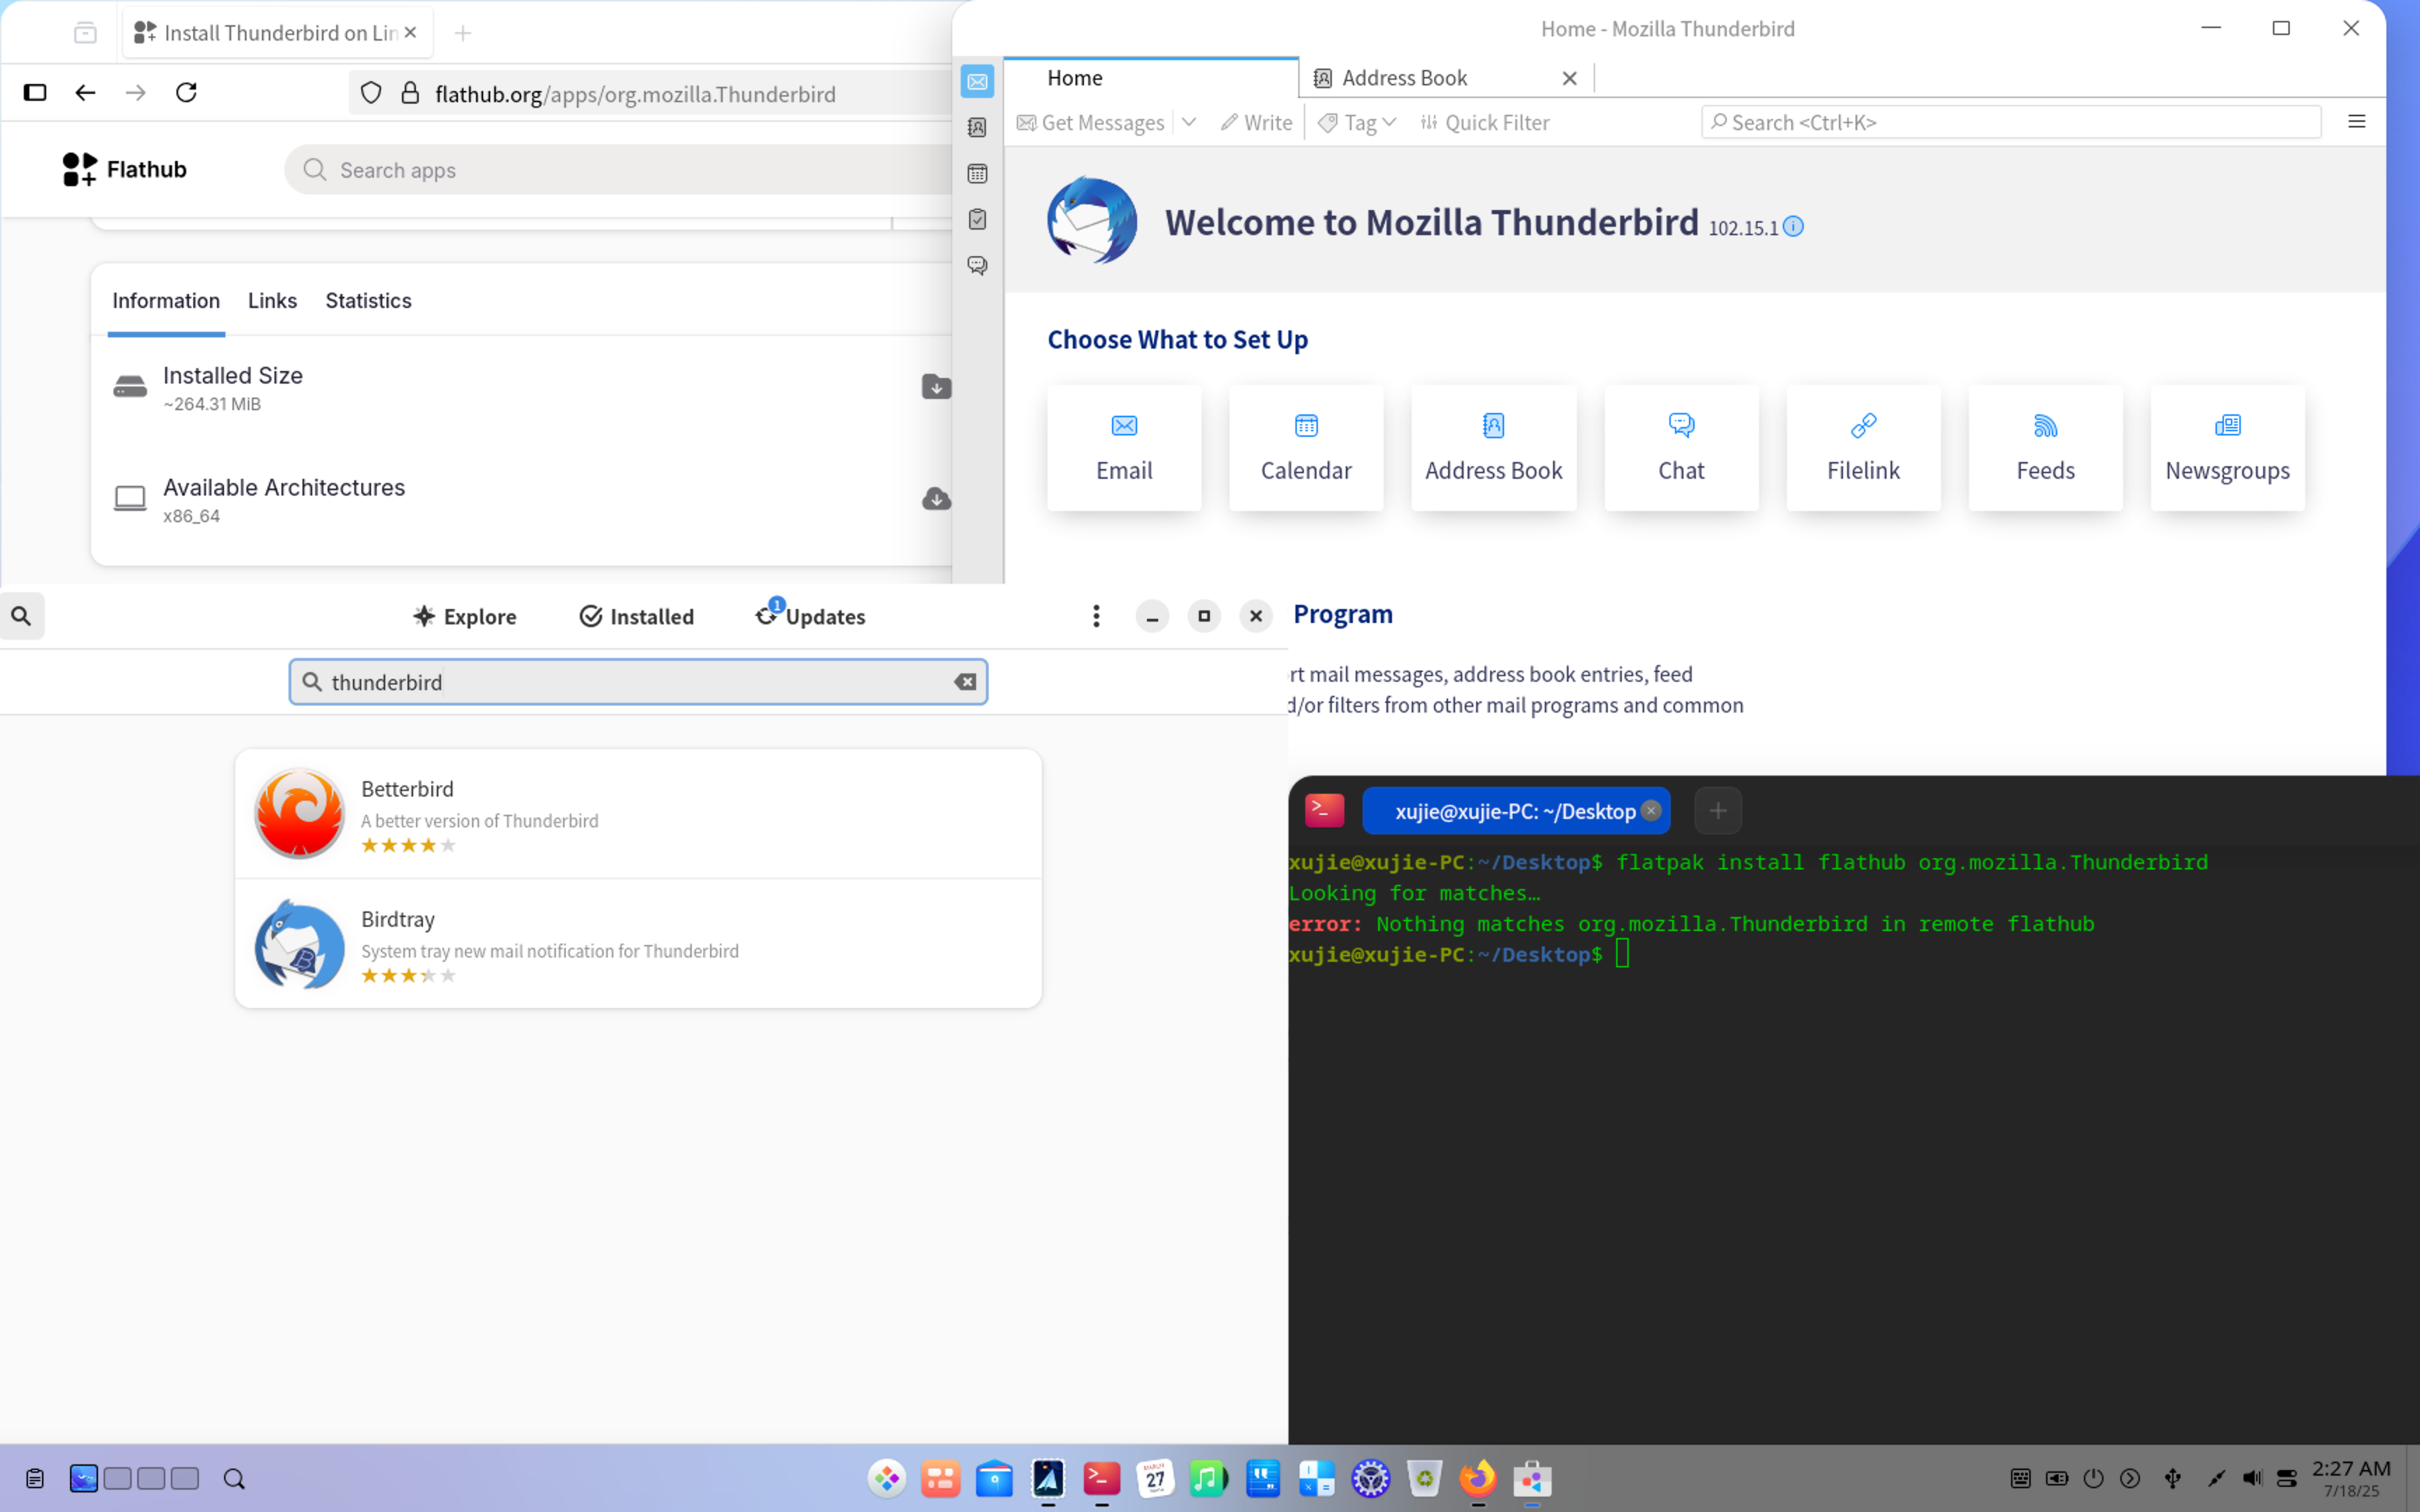
Task: Click the Firefox tracking protection shield icon
Action: 371,93
